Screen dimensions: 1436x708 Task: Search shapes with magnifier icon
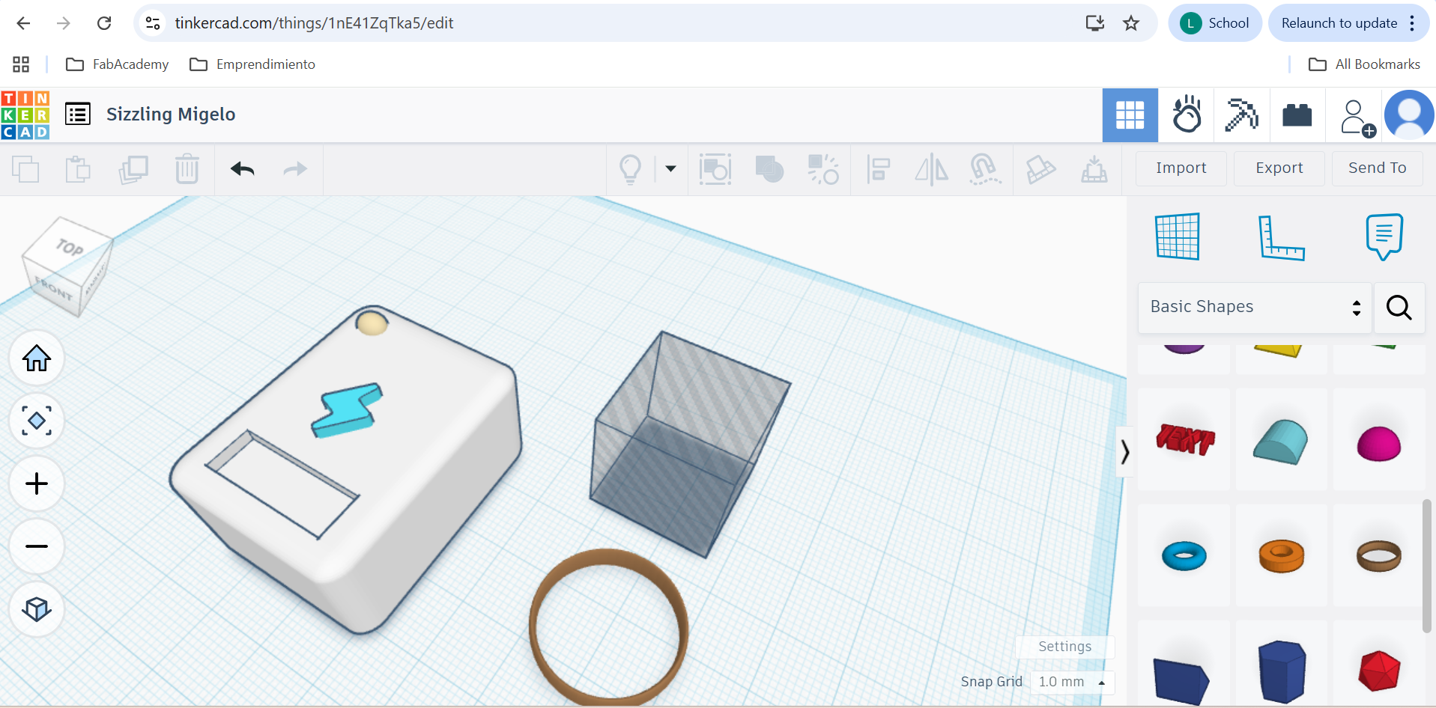[x=1399, y=308]
